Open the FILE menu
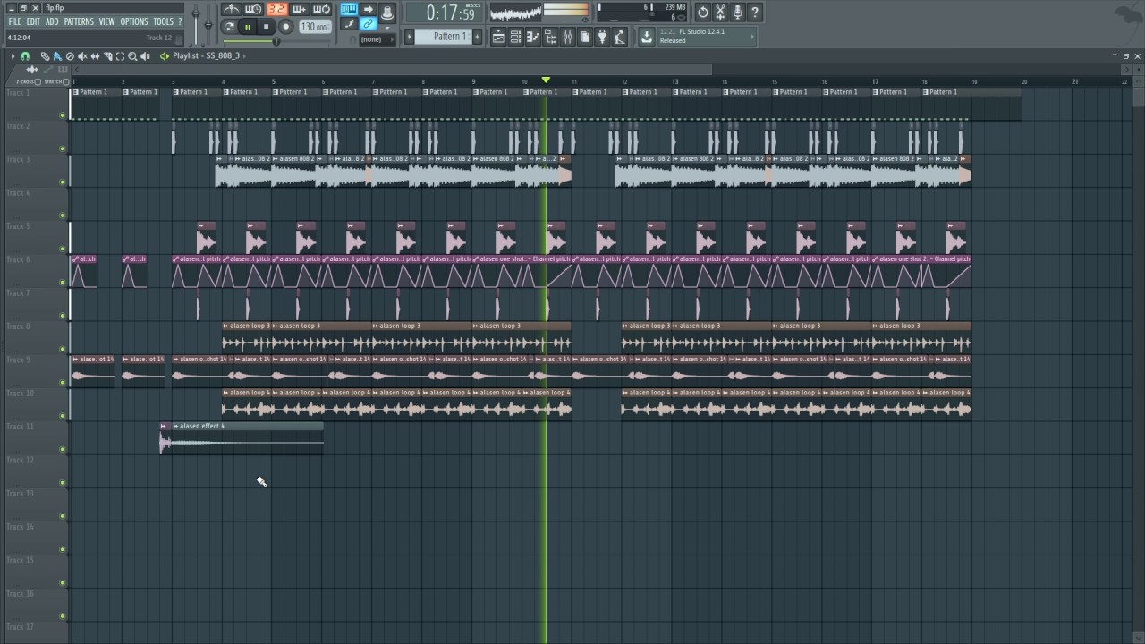 (14, 21)
